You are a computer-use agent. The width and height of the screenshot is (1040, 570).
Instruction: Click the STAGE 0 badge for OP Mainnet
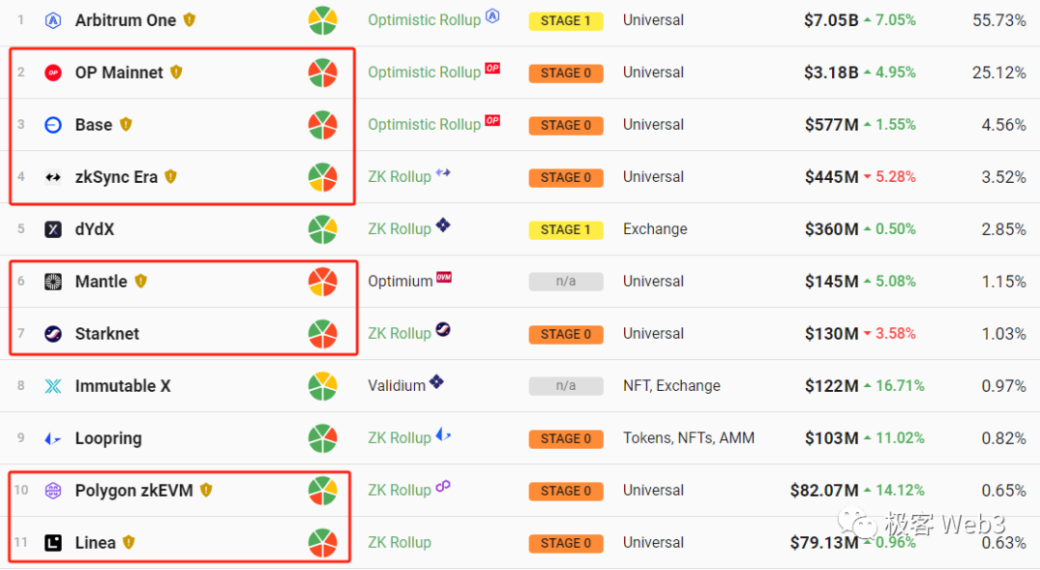[566, 73]
